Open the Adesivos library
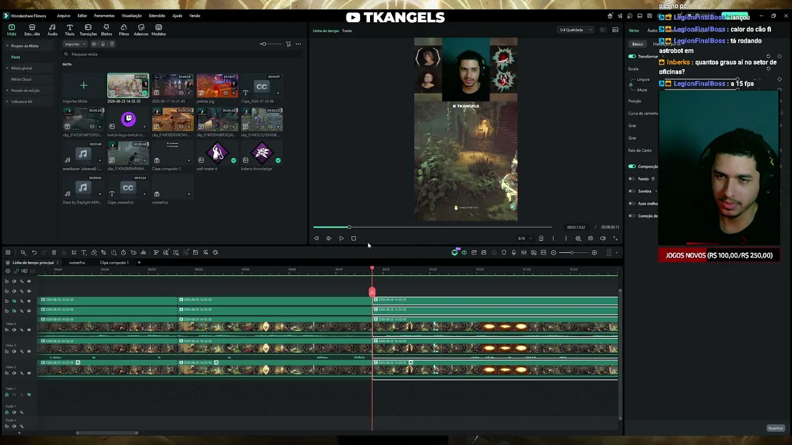The image size is (792, 445). (141, 30)
